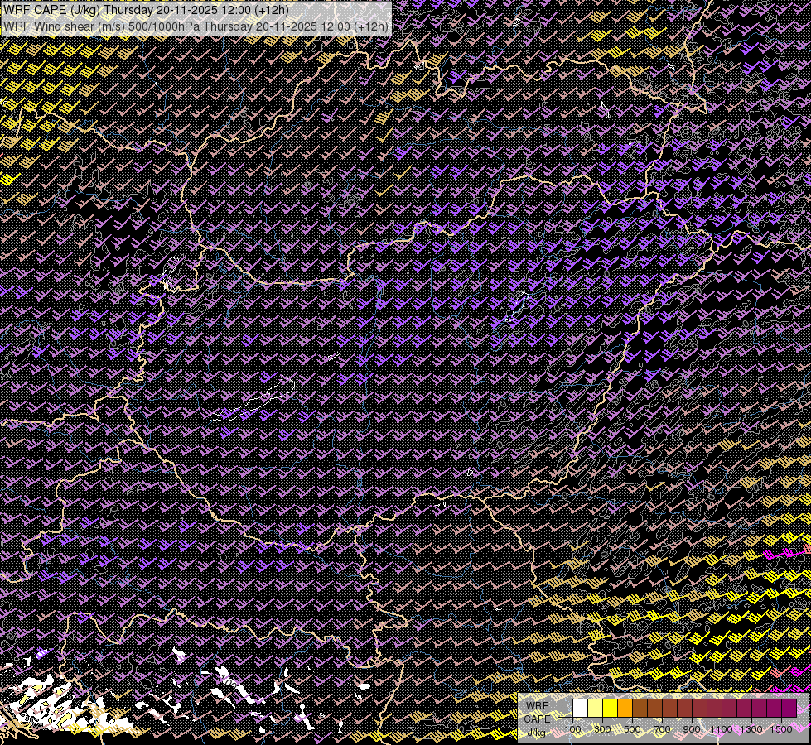Select the purple last legend swatch
This screenshot has width=811, height=745.
click(x=789, y=709)
